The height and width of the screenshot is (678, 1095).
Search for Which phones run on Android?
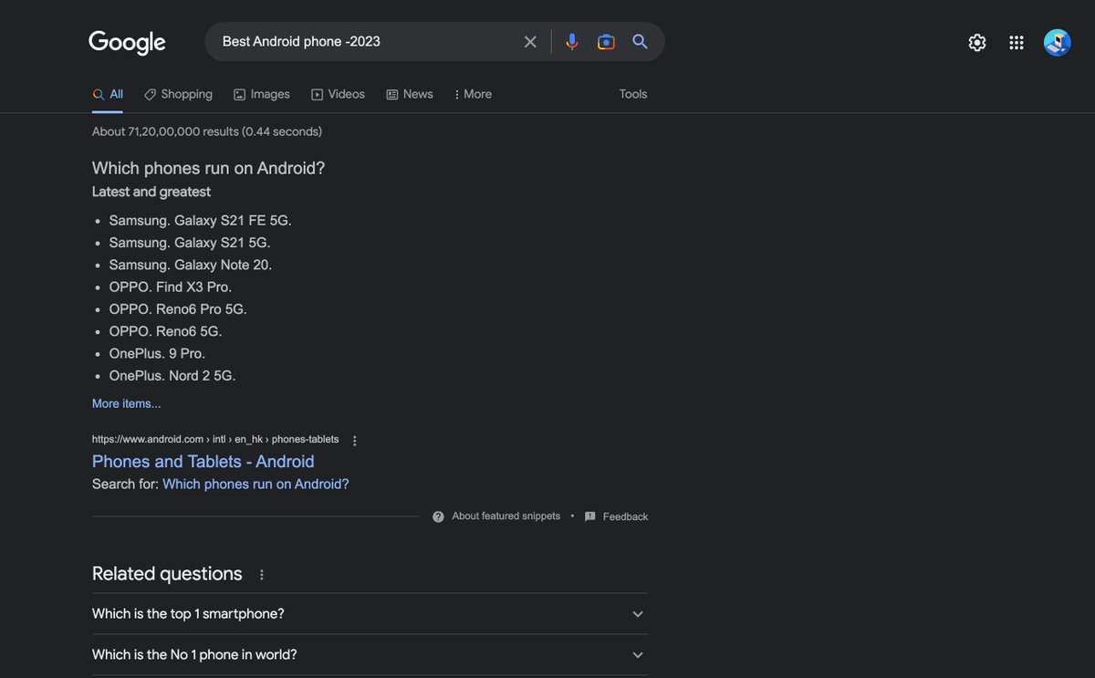click(255, 485)
